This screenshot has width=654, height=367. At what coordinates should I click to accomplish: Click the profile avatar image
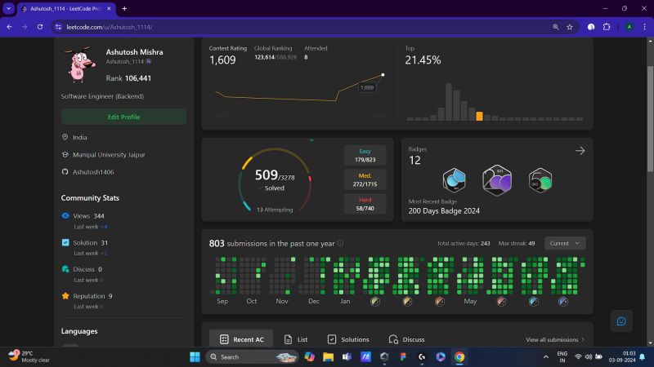(79, 64)
